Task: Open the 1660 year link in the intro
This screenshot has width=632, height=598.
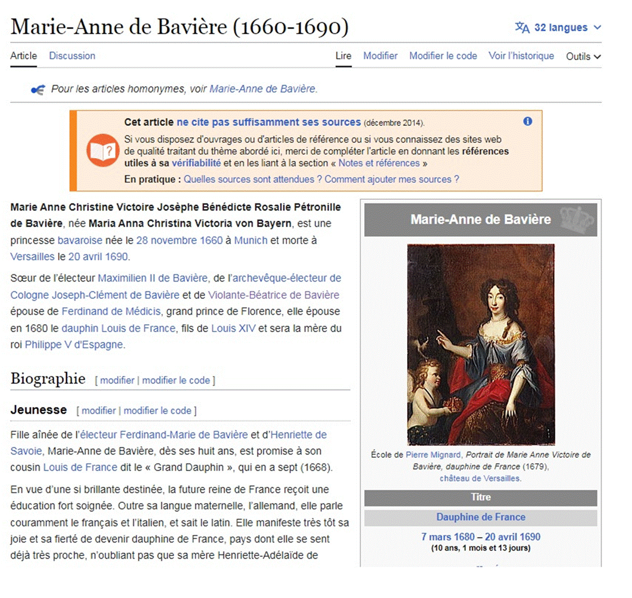Action: 211,240
